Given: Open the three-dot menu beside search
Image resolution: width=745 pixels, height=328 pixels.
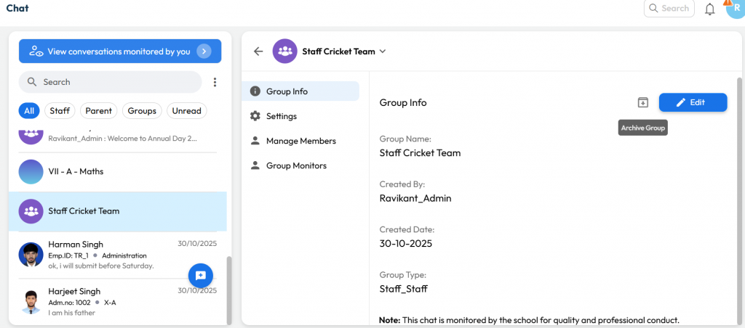Looking at the screenshot, I should 215,82.
